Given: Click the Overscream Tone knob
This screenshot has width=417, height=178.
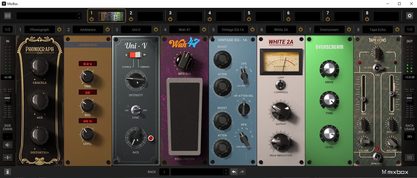Looking at the screenshot, I should pos(329,101).
